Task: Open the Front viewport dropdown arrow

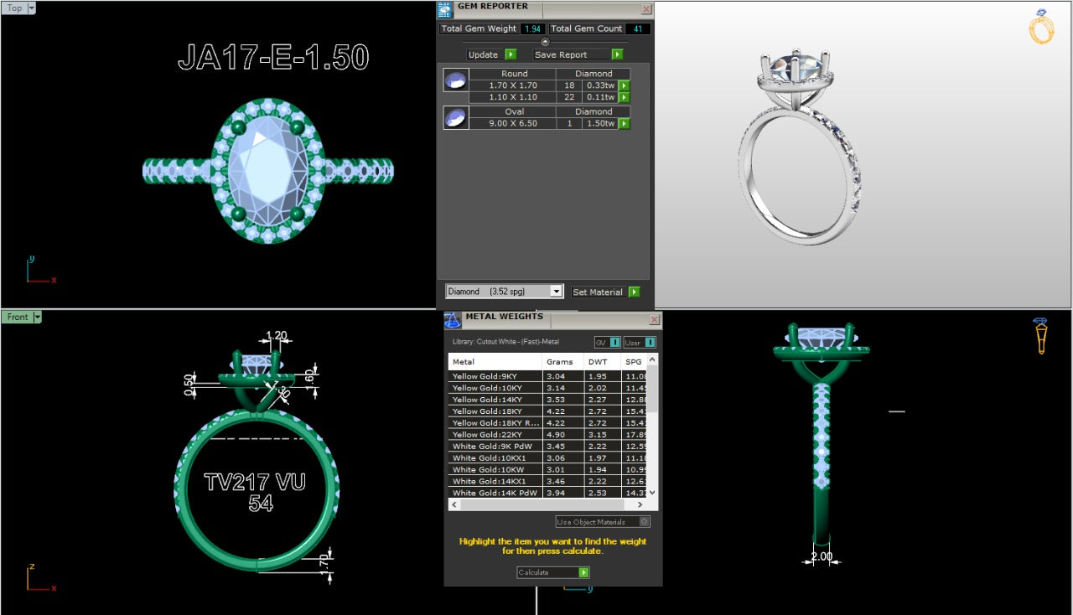Action: click(37, 317)
